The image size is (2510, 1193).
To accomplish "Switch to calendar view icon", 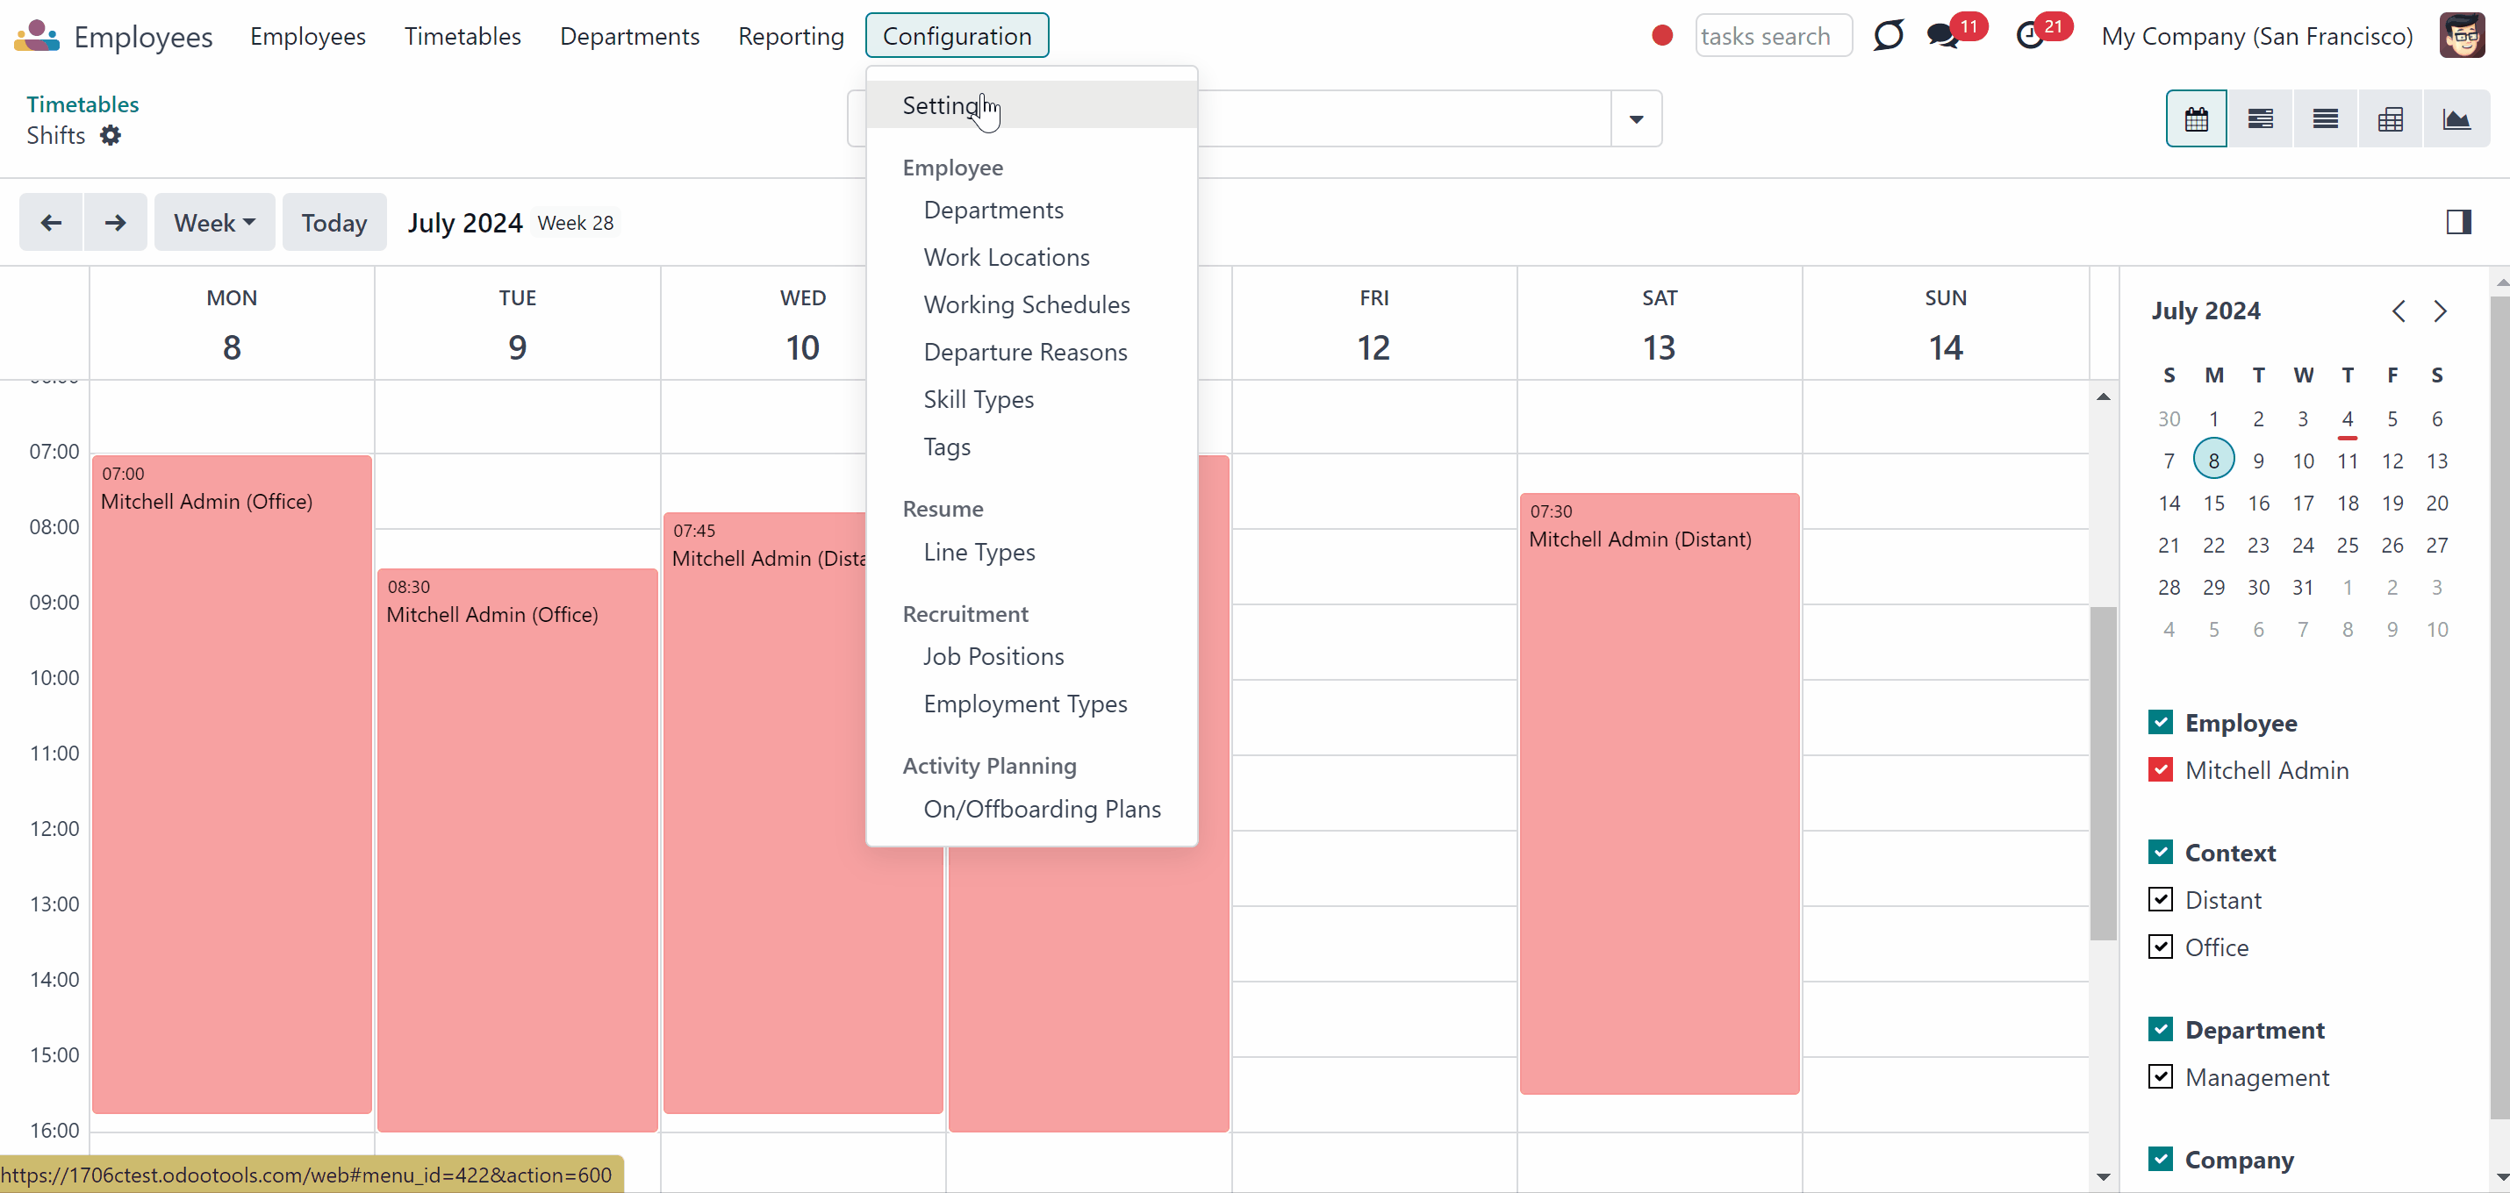I will coord(2196,118).
